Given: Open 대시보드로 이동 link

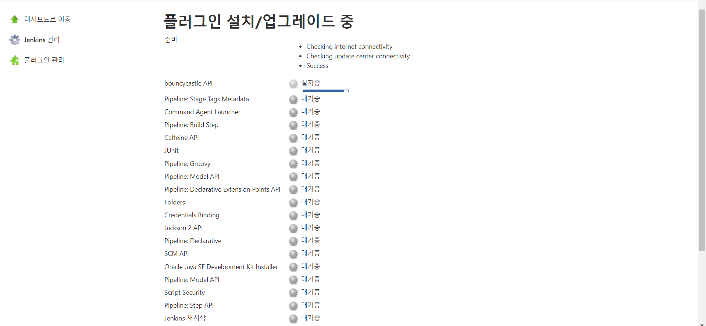Looking at the screenshot, I should pos(47,19).
